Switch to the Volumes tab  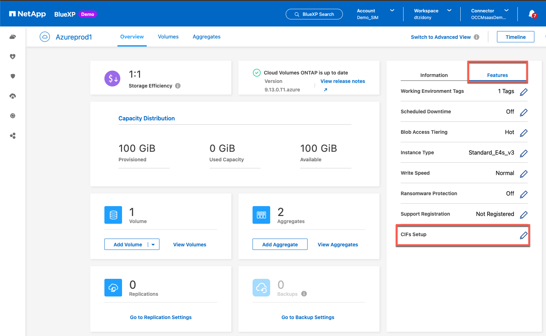(x=168, y=37)
